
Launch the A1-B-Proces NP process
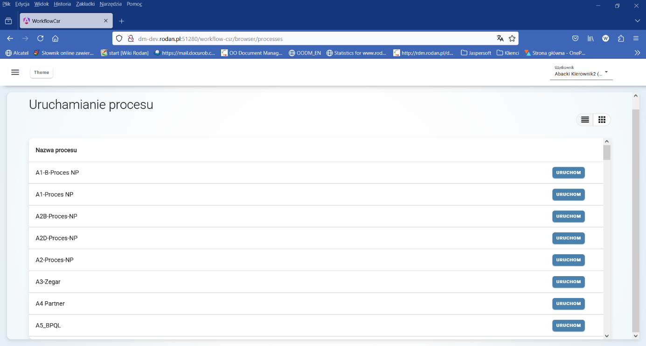pos(568,173)
